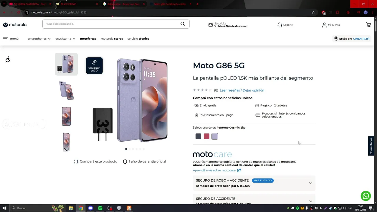This screenshot has height=212, width=377.
Task: Bookmark page with the star icon
Action: point(313,12)
